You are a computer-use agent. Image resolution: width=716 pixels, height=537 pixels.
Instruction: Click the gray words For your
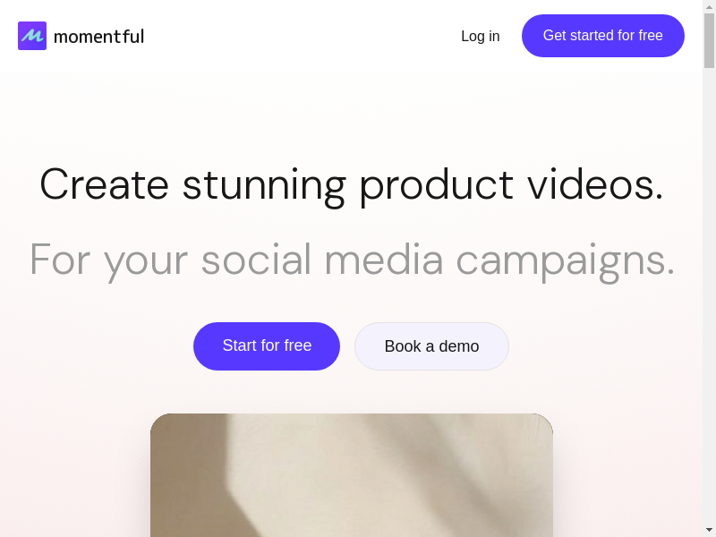click(x=108, y=261)
